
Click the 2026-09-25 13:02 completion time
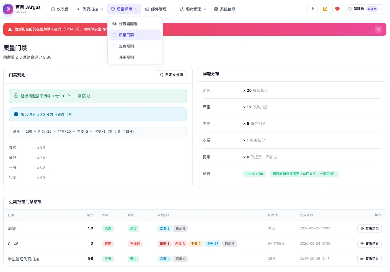click(x=315, y=228)
